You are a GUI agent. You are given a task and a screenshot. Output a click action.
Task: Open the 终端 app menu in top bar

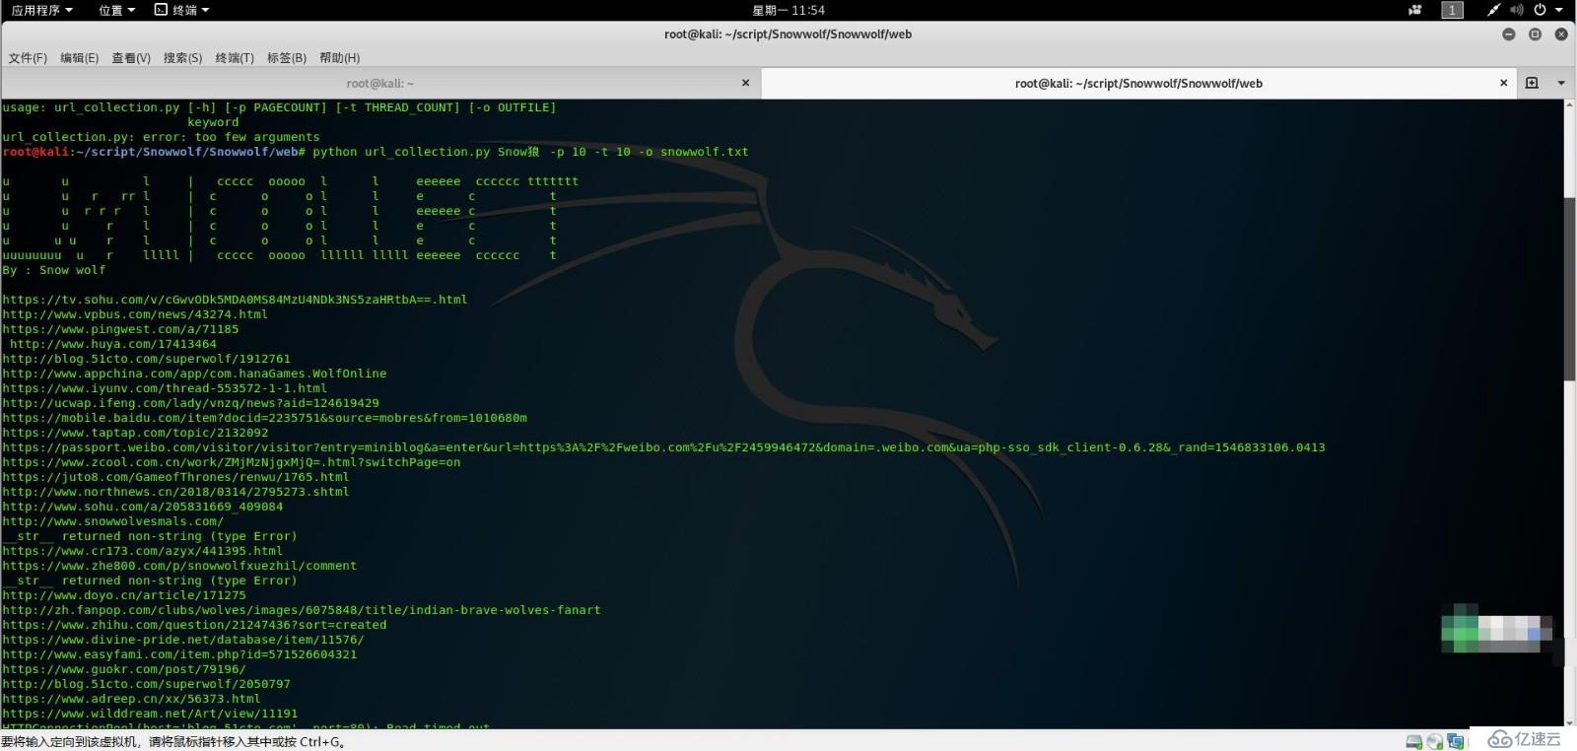[x=182, y=10]
